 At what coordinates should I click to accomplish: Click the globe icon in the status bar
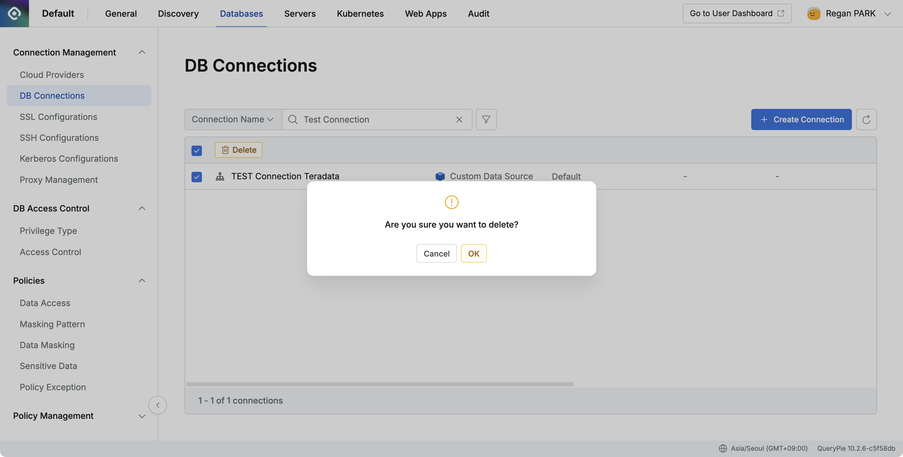click(x=723, y=448)
